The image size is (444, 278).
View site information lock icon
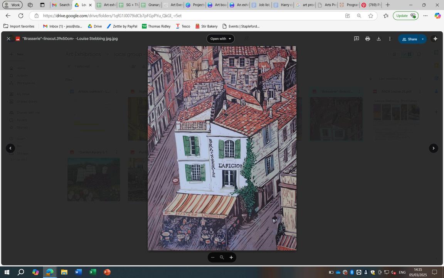pos(36,16)
